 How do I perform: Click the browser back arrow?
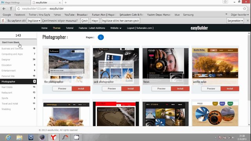click(4, 9)
